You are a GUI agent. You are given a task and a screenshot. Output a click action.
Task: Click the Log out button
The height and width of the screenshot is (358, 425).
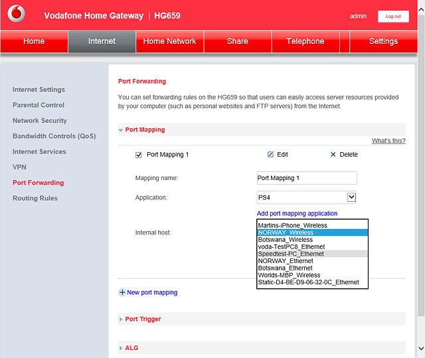click(x=393, y=17)
